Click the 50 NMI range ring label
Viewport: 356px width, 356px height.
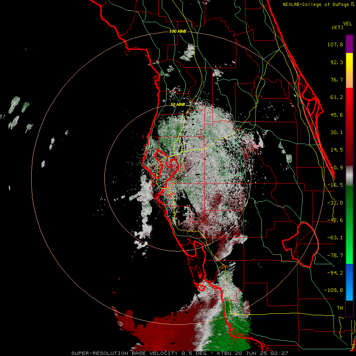(x=178, y=104)
